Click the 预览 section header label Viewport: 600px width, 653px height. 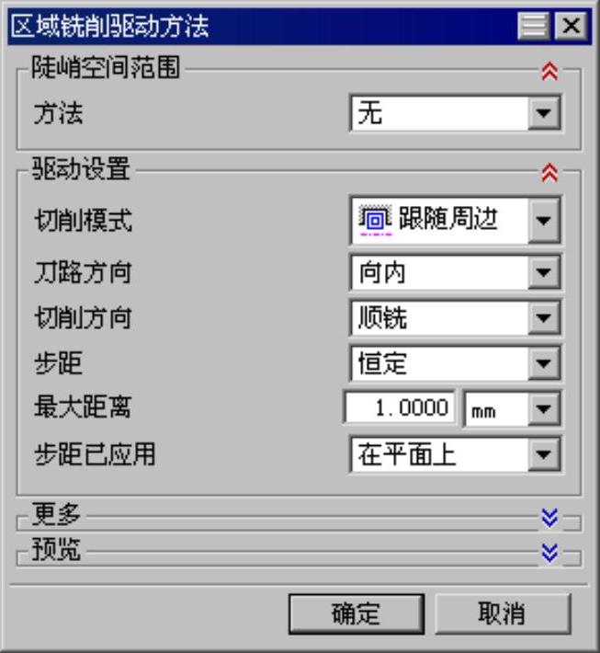56,549
